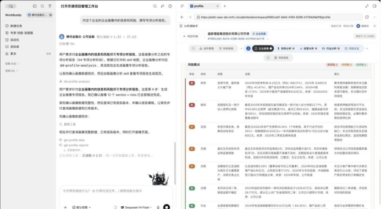Click the icon right of the sidebar search
Screen dimensions: 381x209
(x=50, y=6)
